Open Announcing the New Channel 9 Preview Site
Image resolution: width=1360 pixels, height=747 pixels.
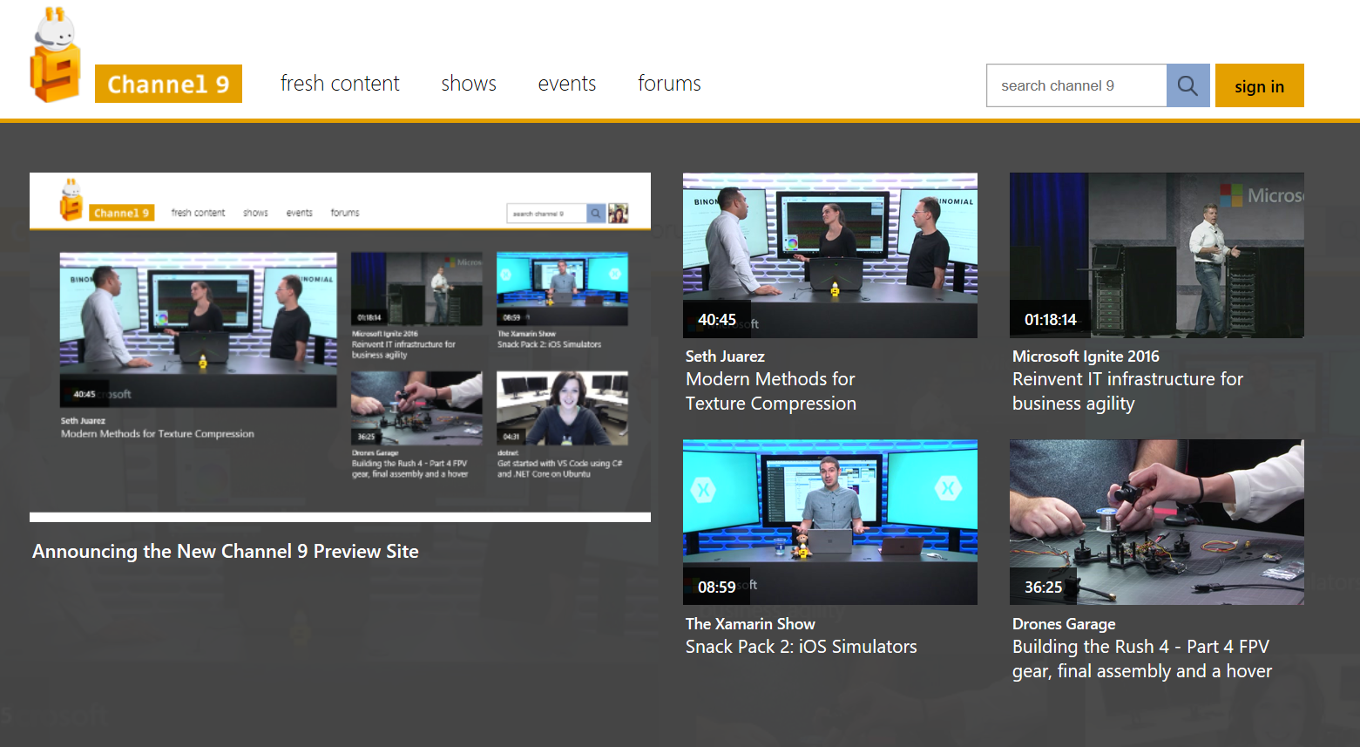coord(226,552)
